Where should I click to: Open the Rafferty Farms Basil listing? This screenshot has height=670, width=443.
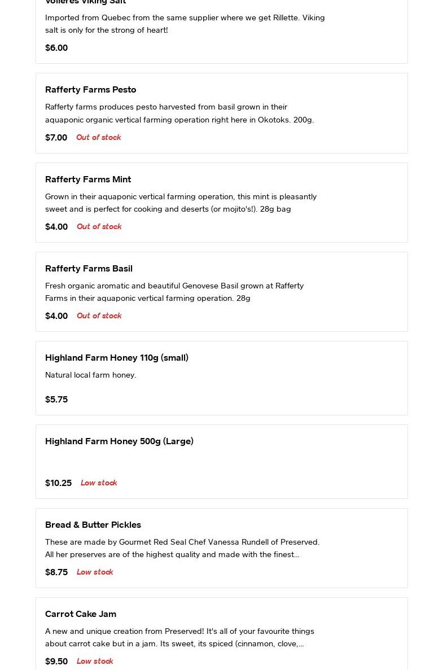coord(221,291)
